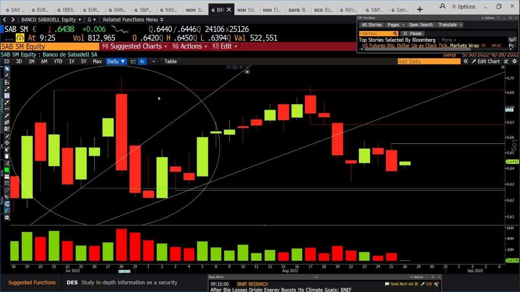
Task: Click Open Search in Top News
Action: point(421,25)
